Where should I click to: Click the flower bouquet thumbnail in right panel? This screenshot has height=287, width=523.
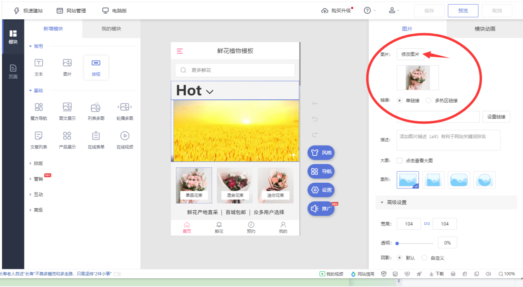click(417, 78)
